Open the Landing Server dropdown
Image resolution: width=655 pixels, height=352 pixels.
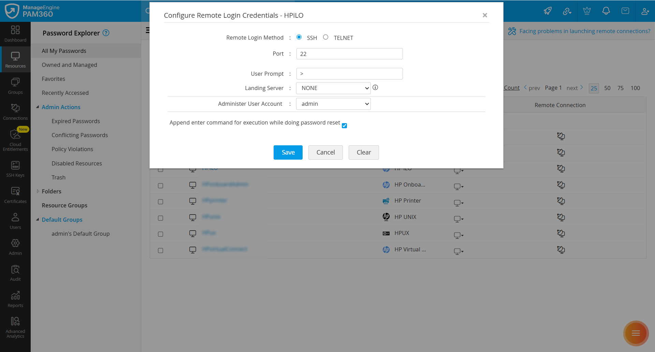(x=333, y=88)
